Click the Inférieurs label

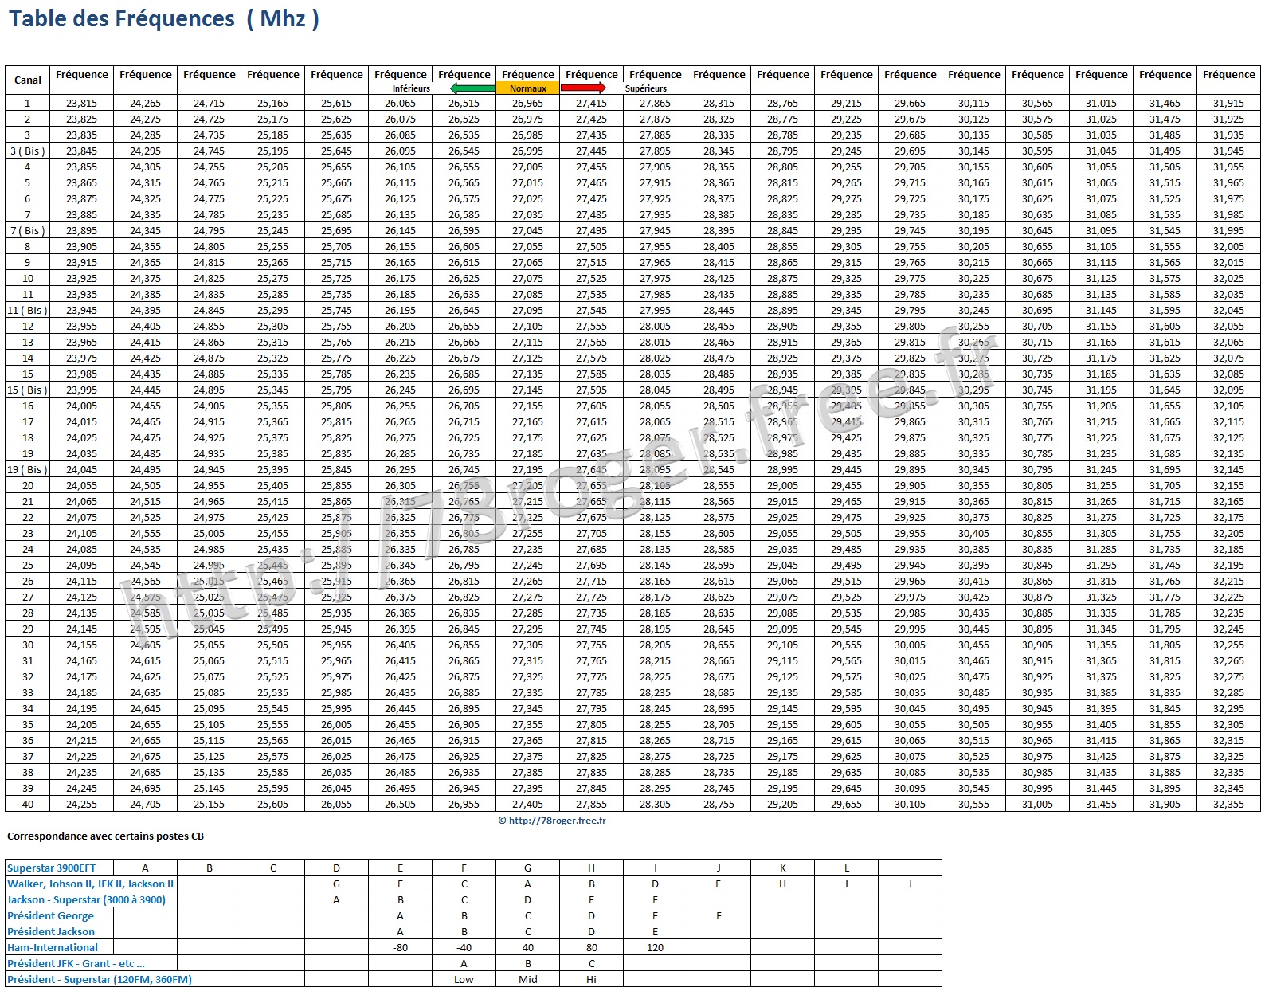coord(411,88)
